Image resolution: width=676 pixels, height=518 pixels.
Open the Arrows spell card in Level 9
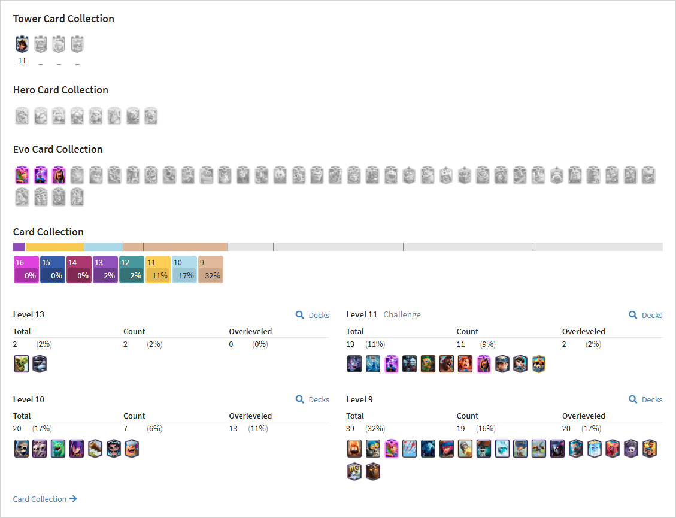point(410,449)
